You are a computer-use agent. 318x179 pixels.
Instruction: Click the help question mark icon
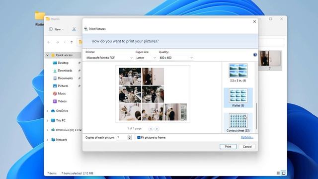tap(255, 55)
